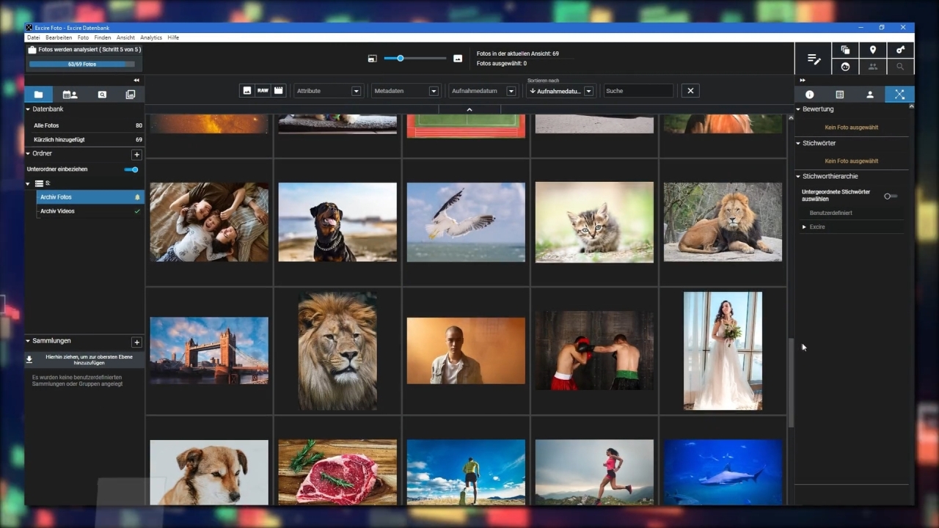The width and height of the screenshot is (939, 528).
Task: Toggle Untergeordnete Stichwörter auswählen switch
Action: [x=891, y=197]
